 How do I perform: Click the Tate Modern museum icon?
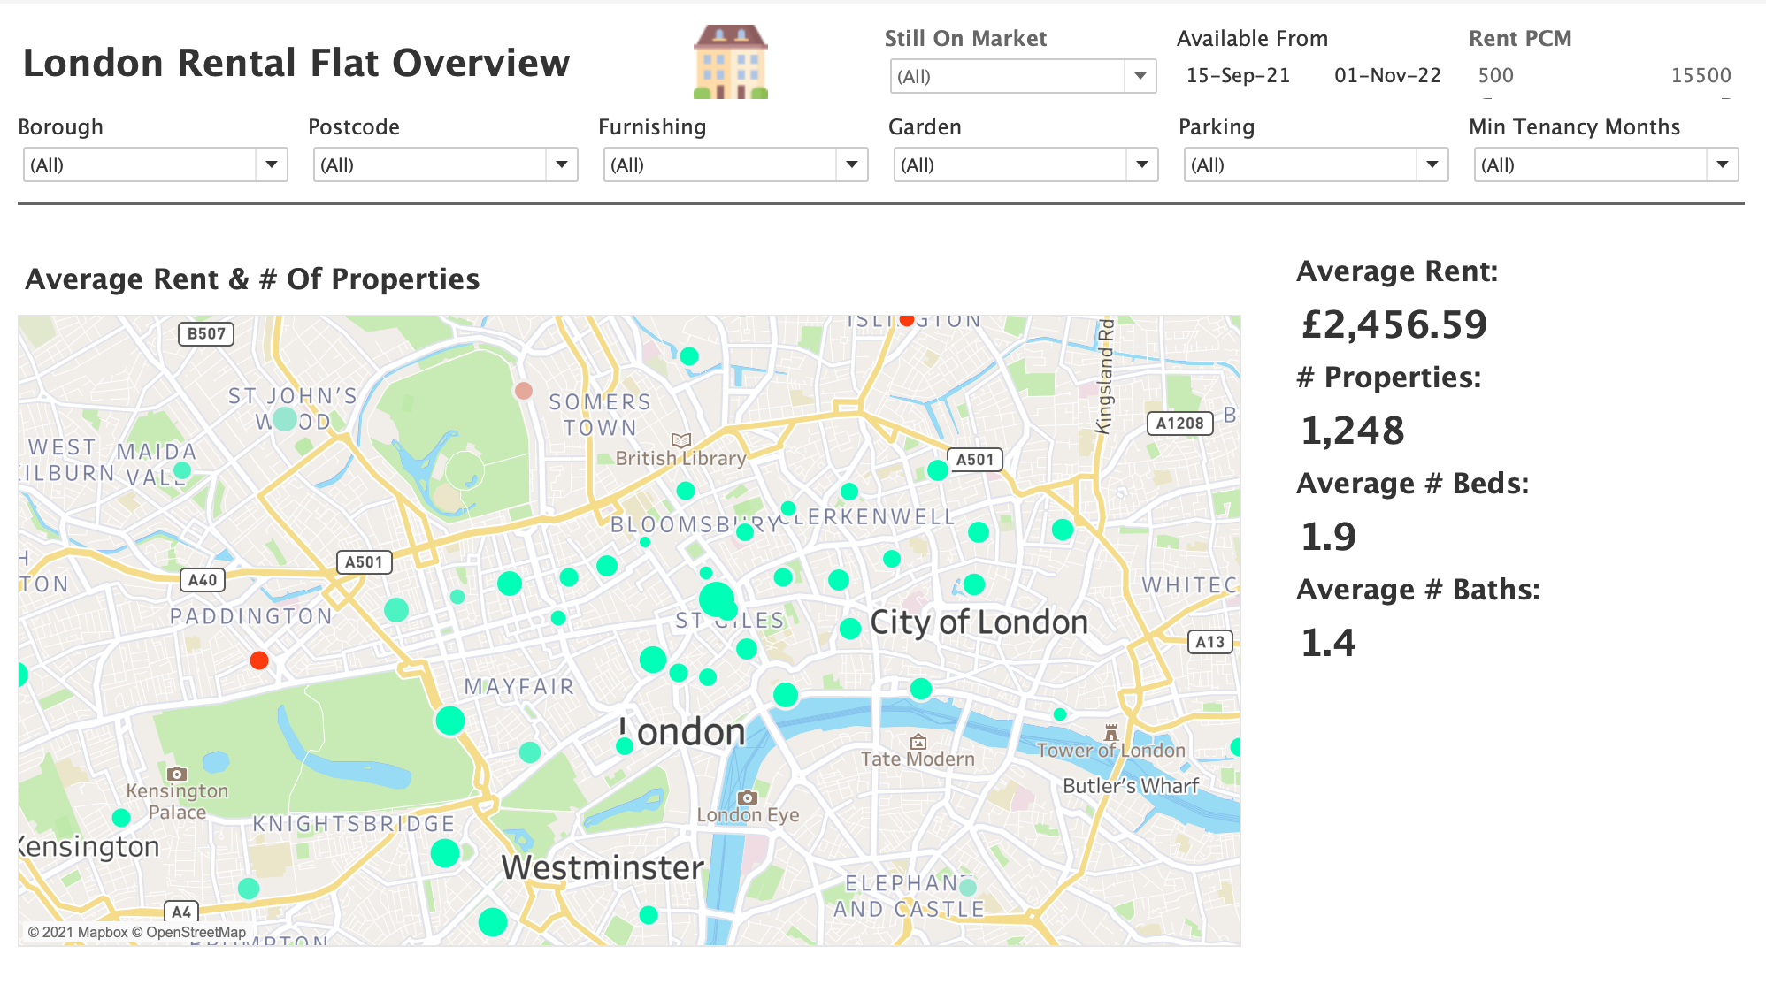tap(918, 741)
